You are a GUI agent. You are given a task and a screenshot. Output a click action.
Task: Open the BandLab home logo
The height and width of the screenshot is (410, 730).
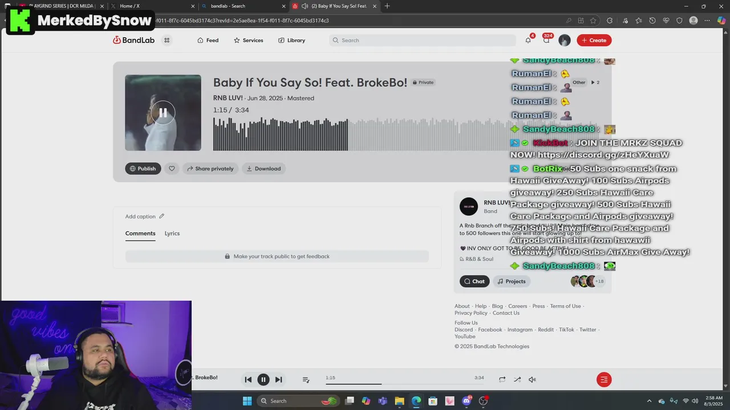pos(133,40)
